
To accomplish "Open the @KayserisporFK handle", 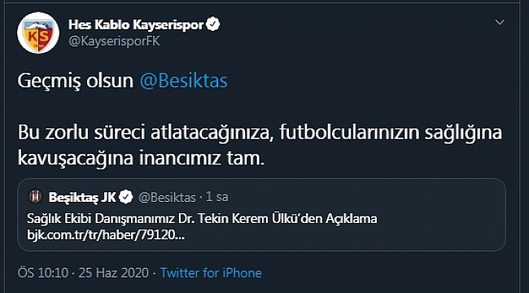I will point(114,42).
